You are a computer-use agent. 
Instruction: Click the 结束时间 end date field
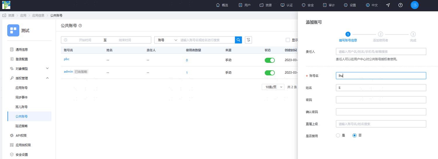125,40
